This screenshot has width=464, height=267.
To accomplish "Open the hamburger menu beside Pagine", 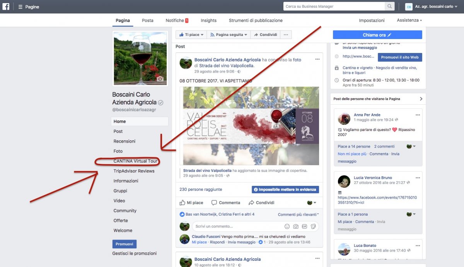I will [x=20, y=7].
